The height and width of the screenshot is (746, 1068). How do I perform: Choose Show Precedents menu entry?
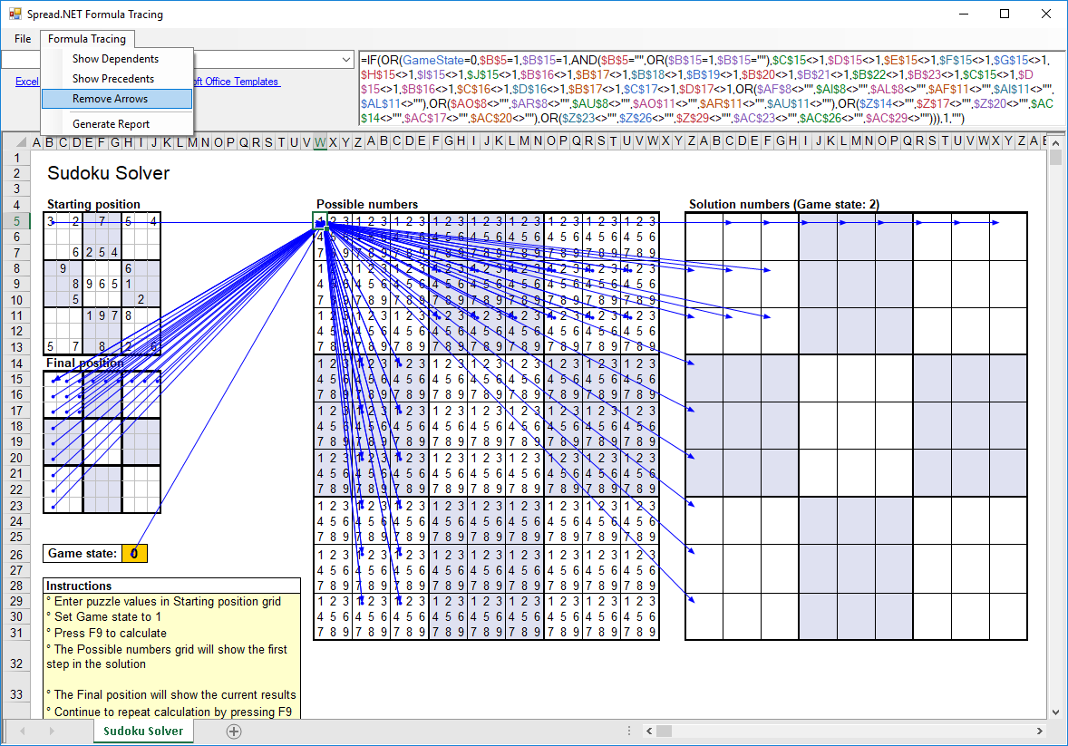(x=113, y=79)
